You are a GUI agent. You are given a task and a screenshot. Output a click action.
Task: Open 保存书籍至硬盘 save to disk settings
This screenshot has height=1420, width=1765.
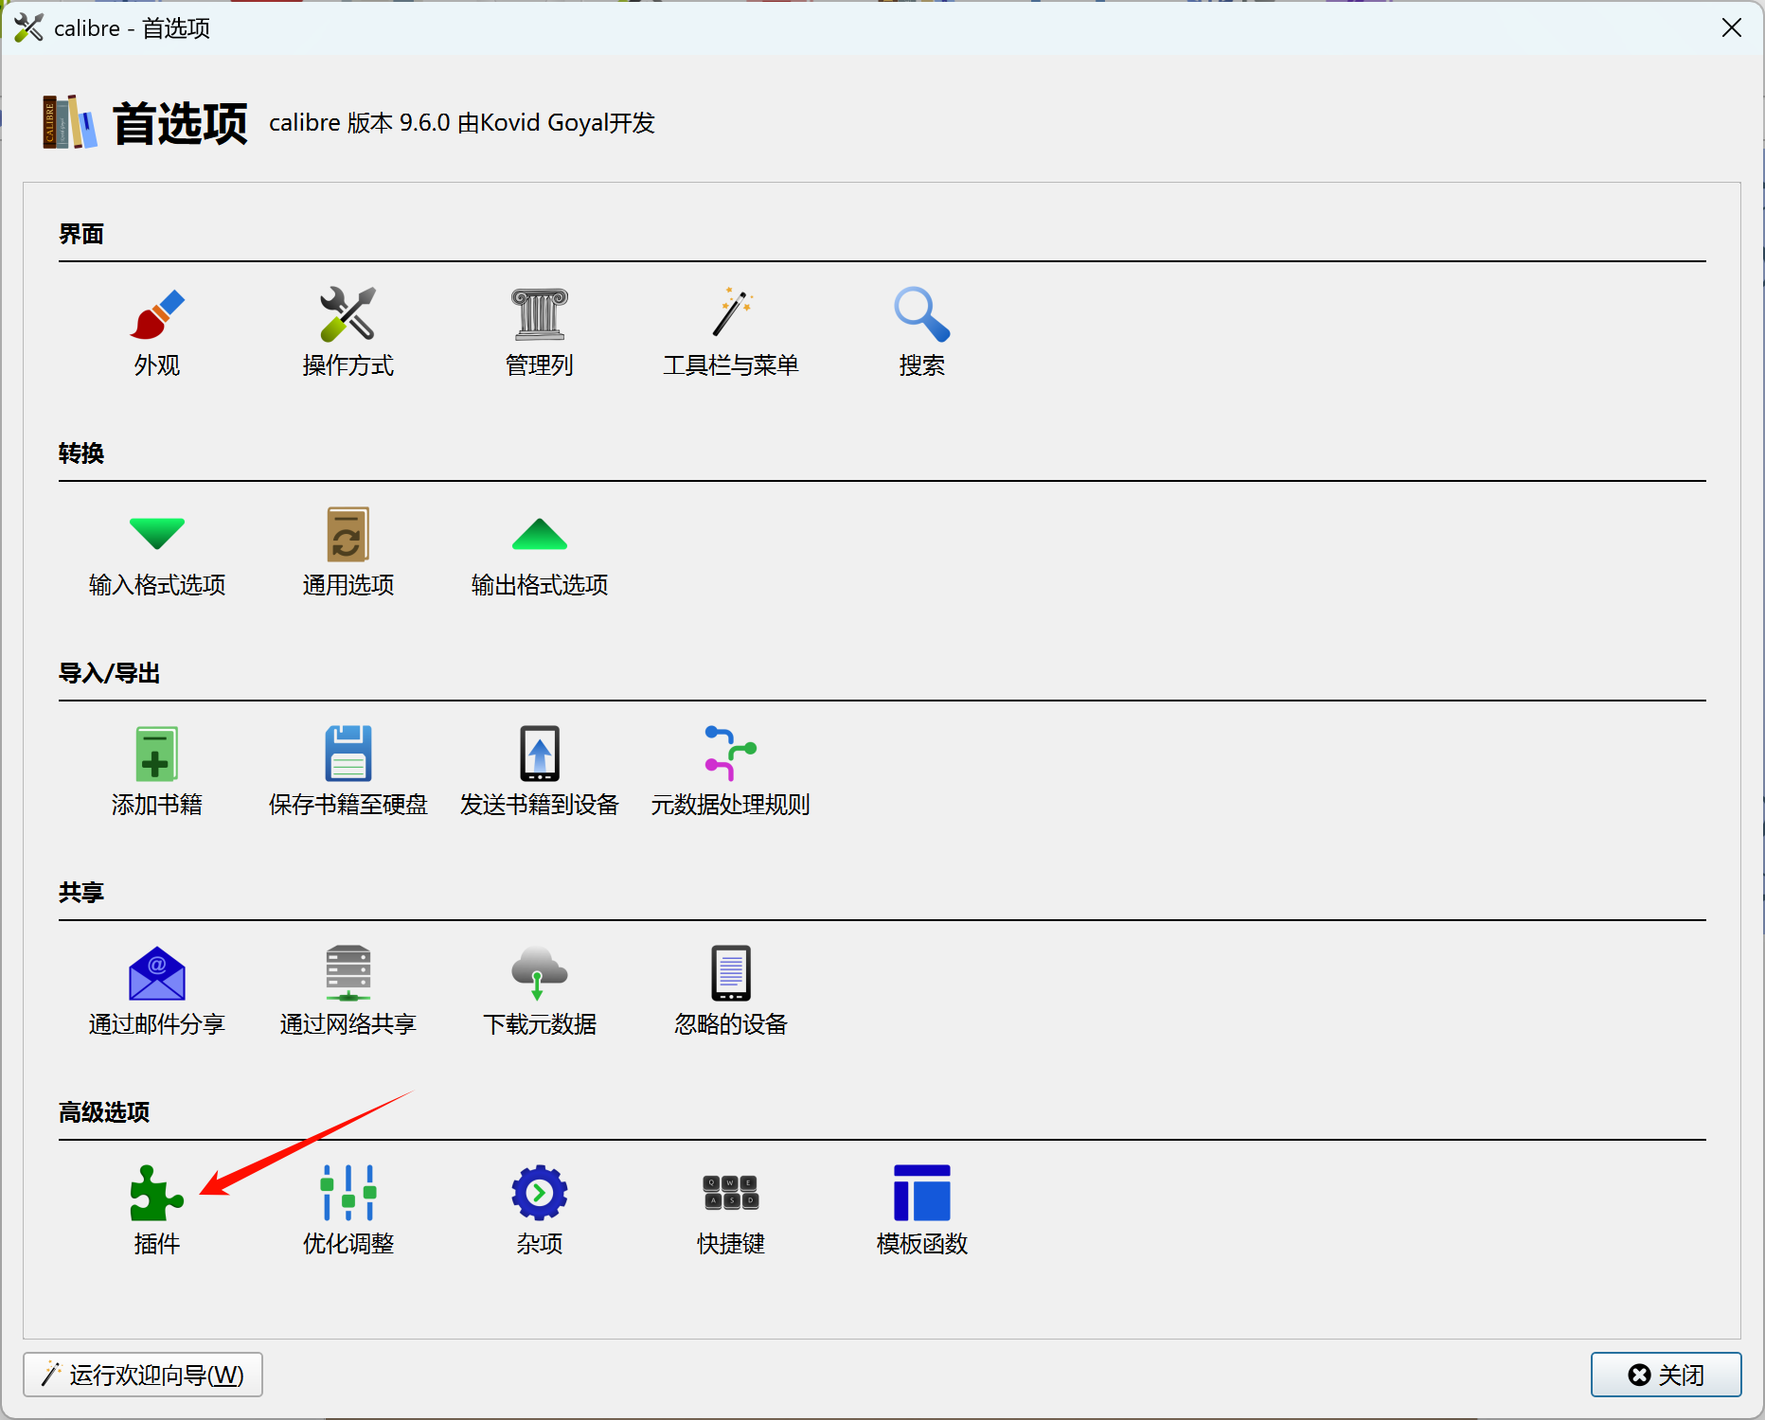pos(348,772)
